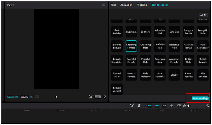Click the timeline zoom slider handle
Image resolution: width=212 pixels, height=125 pixels.
[x=188, y=106]
